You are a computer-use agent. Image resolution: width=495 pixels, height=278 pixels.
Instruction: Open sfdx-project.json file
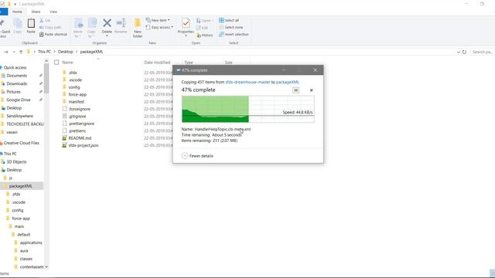[x=84, y=145]
